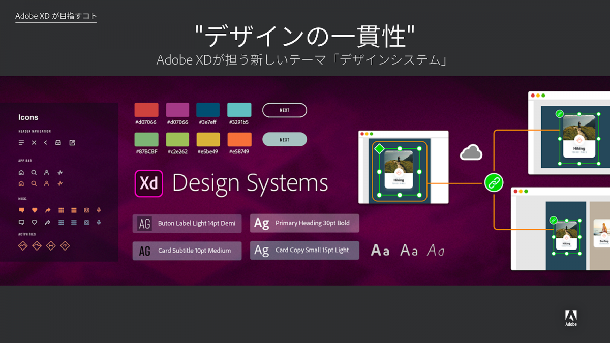Click the orange list view icon
Screen dimensions: 610x343
coord(74,210)
